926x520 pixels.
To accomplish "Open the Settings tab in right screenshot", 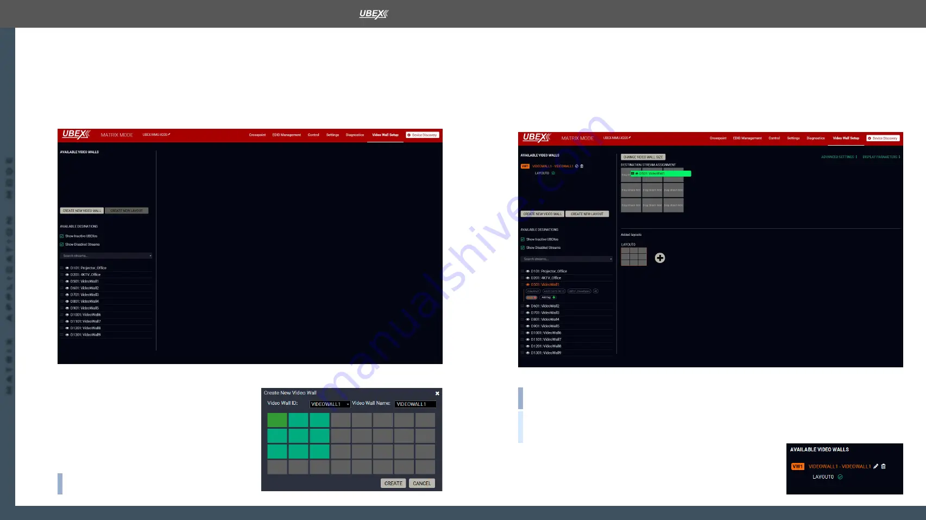I will point(793,138).
